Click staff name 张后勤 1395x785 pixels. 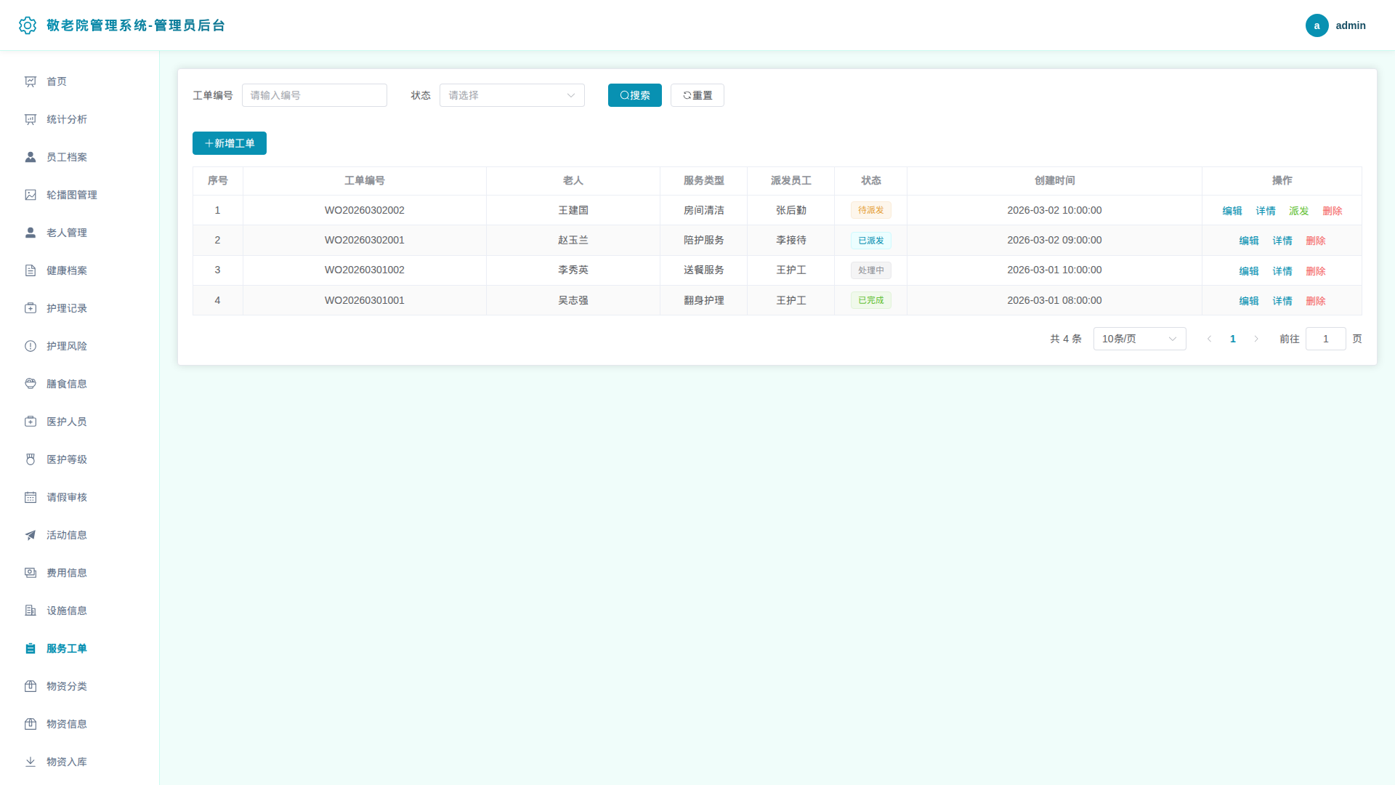point(790,210)
